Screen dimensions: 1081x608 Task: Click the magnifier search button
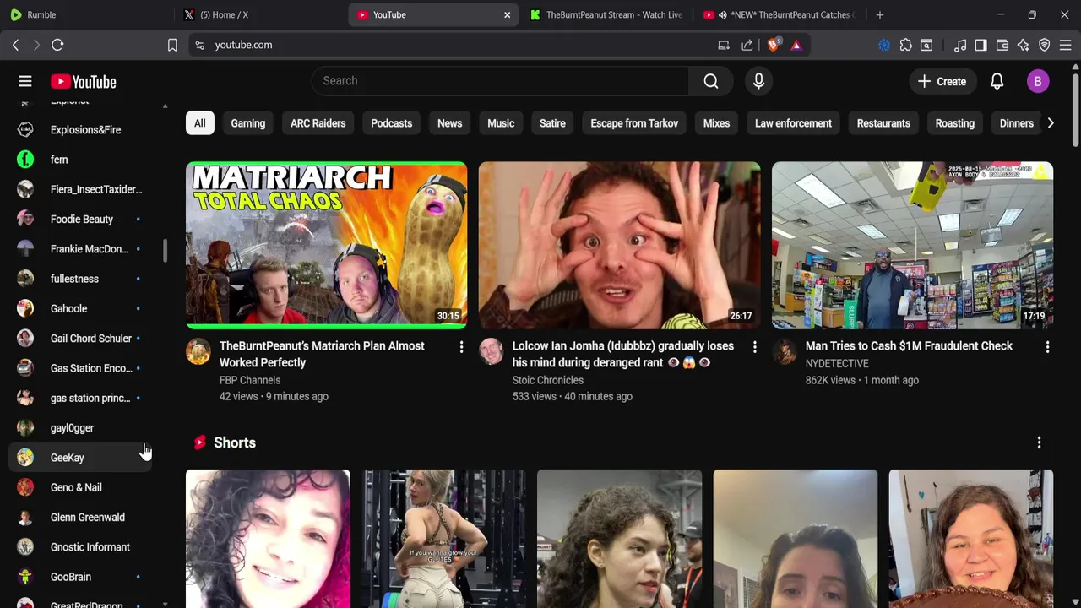711,81
